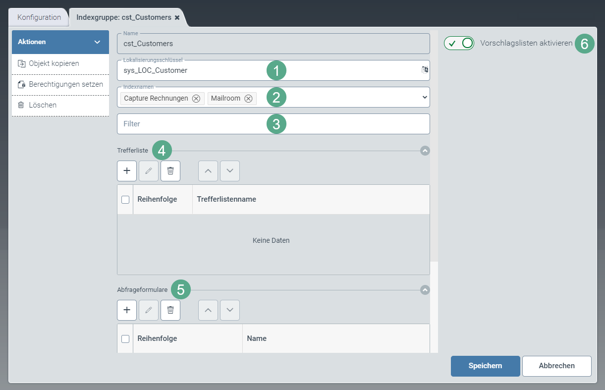Open the Indexnamen dropdown arrow
Image resolution: width=605 pixels, height=390 pixels.
click(425, 98)
